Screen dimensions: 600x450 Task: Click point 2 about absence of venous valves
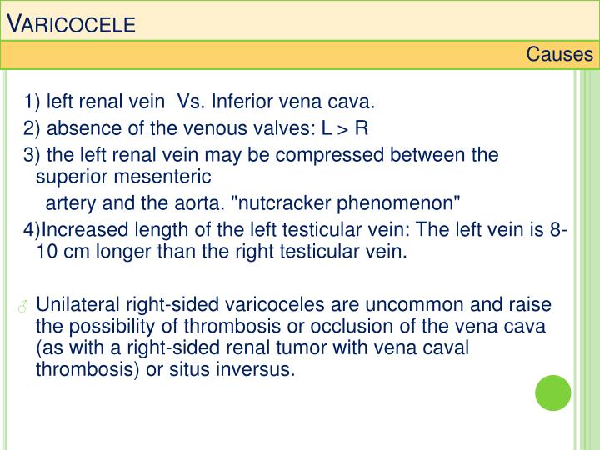(196, 128)
